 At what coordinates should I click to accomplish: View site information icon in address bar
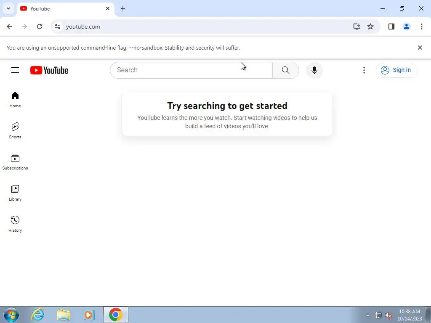[x=57, y=26]
